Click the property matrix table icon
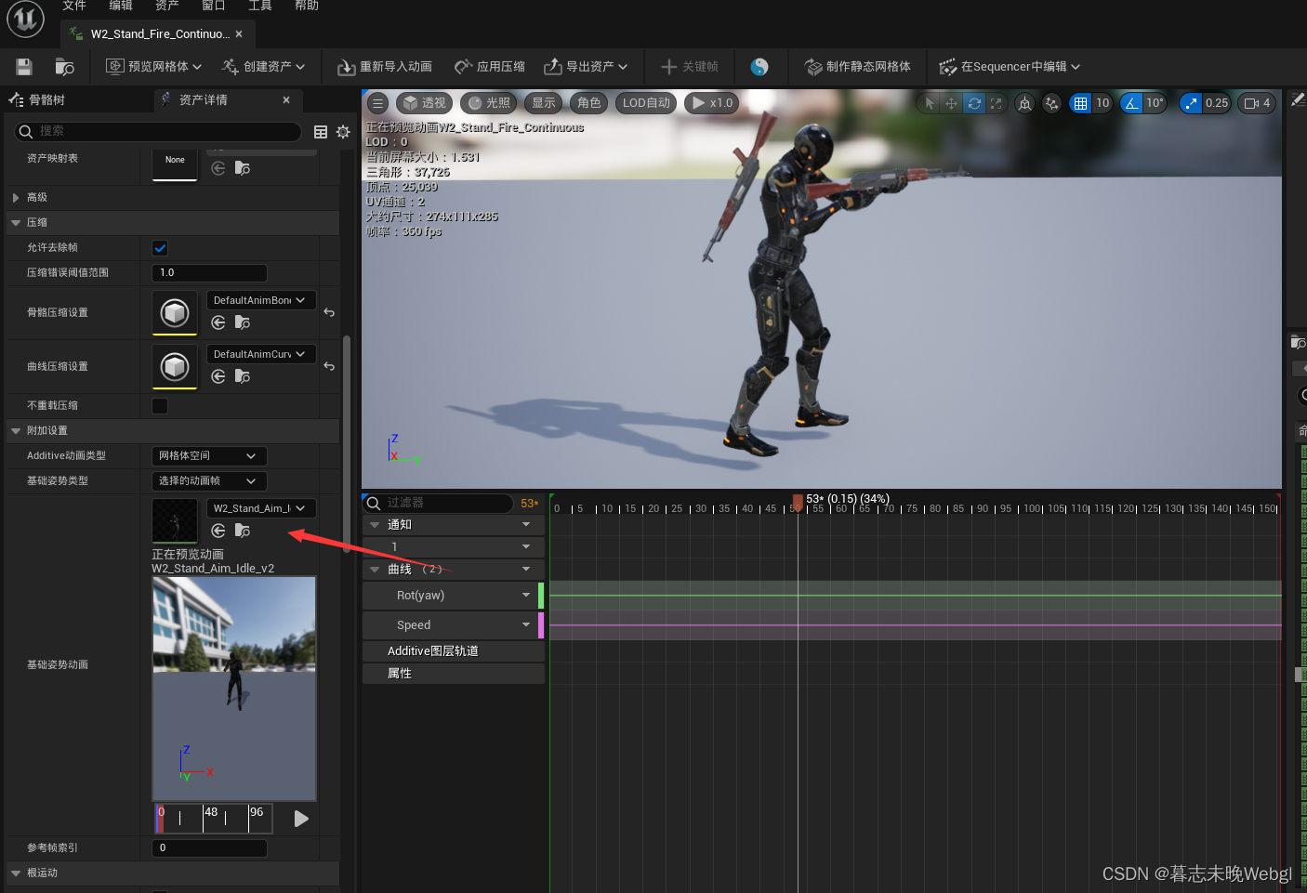This screenshot has height=893, width=1307. point(321,132)
